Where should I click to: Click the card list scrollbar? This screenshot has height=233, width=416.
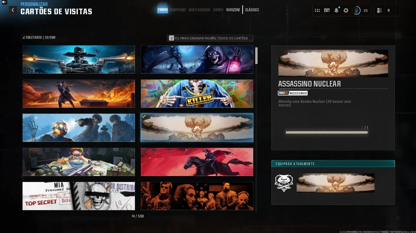256,56
